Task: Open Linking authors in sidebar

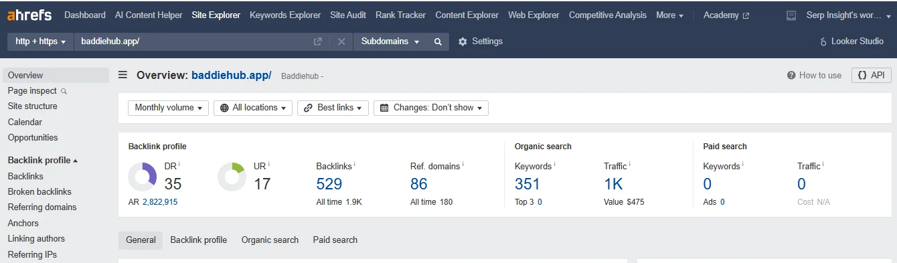Action: [36, 239]
